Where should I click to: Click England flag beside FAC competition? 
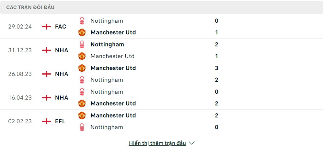[47, 27]
